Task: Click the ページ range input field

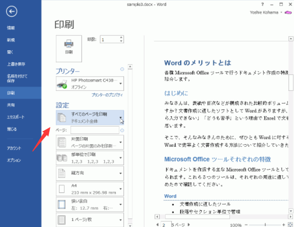Action: tap(95, 130)
